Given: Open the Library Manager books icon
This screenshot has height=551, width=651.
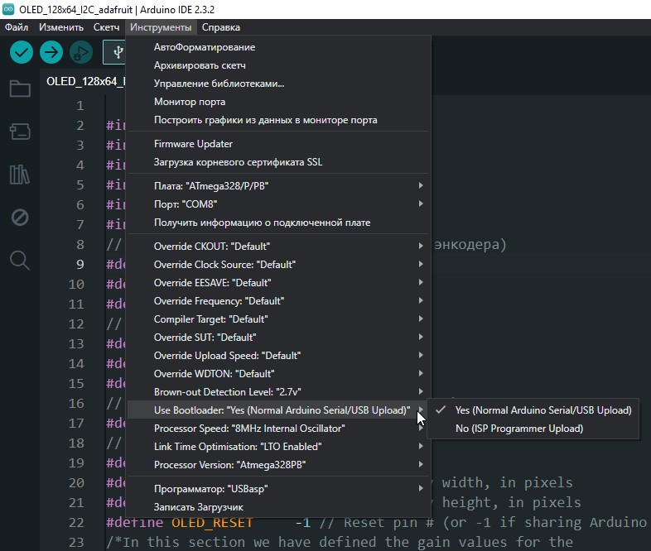Looking at the screenshot, I should click(x=20, y=175).
